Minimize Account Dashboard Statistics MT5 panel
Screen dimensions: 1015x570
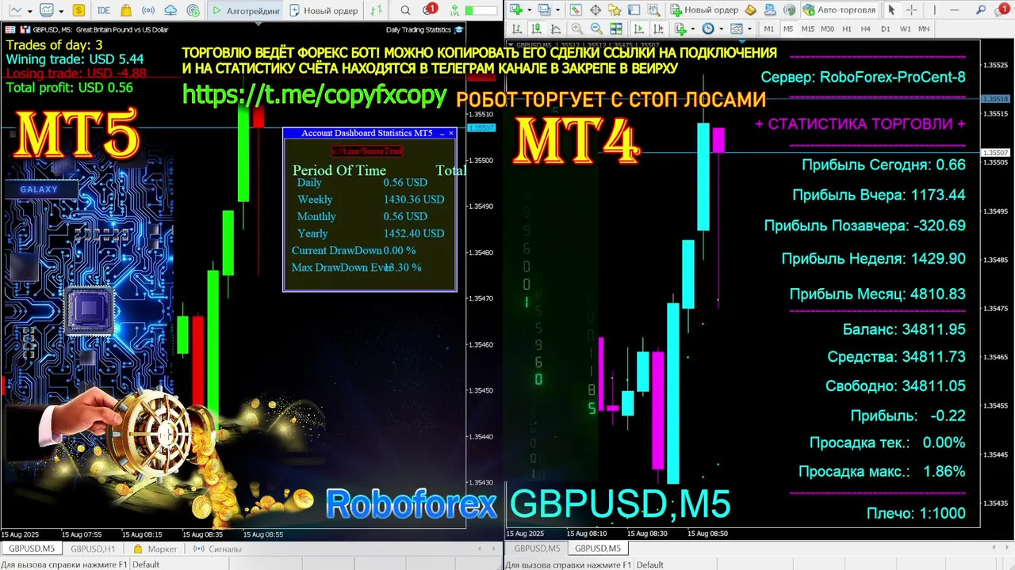[442, 133]
